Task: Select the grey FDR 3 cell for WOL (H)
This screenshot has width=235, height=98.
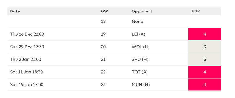Action: (205, 47)
